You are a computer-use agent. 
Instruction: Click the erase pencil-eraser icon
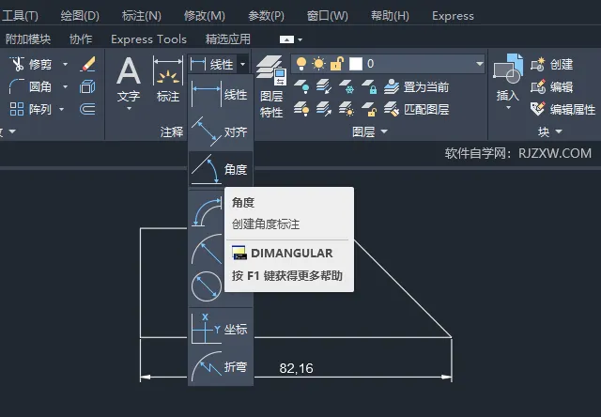tap(87, 64)
